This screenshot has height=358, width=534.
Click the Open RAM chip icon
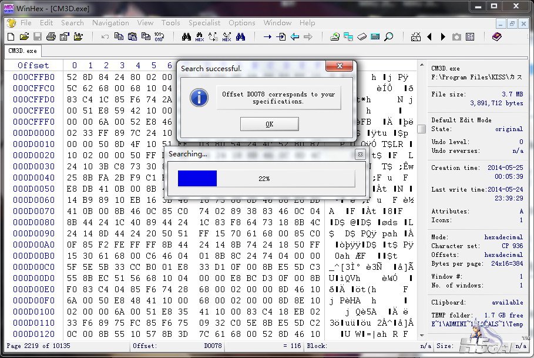362,37
